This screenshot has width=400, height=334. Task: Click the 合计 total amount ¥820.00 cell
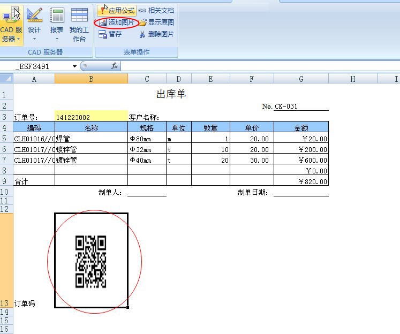tap(301, 181)
